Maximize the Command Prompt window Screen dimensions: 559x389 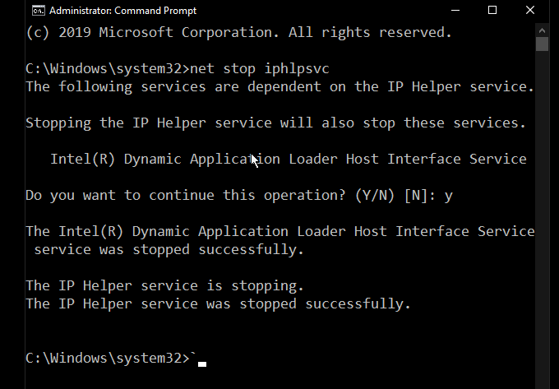tap(492, 10)
